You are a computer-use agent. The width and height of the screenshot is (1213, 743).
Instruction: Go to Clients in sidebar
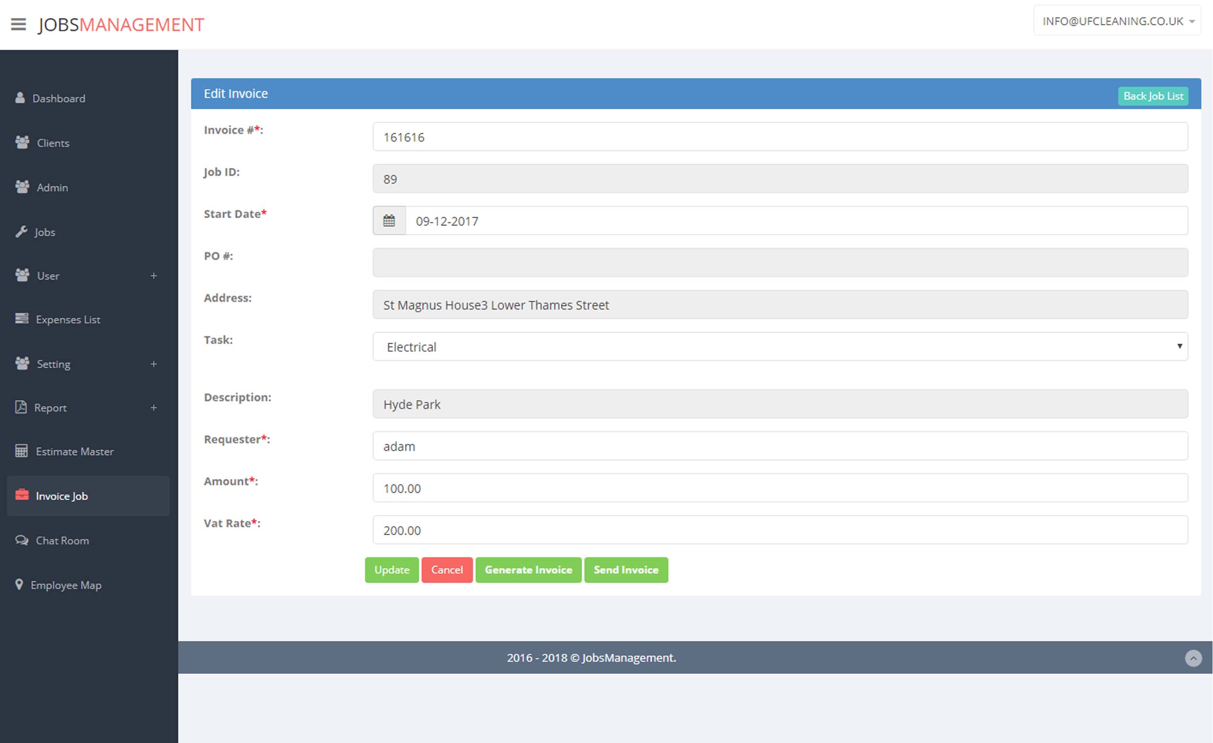coord(53,143)
